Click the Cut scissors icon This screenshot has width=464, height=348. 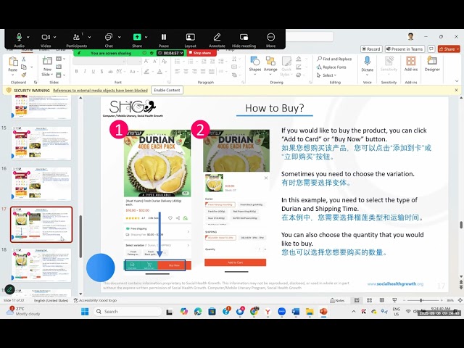(24, 59)
